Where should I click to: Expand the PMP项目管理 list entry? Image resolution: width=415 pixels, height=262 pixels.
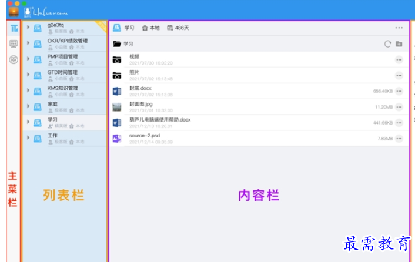tap(28, 59)
